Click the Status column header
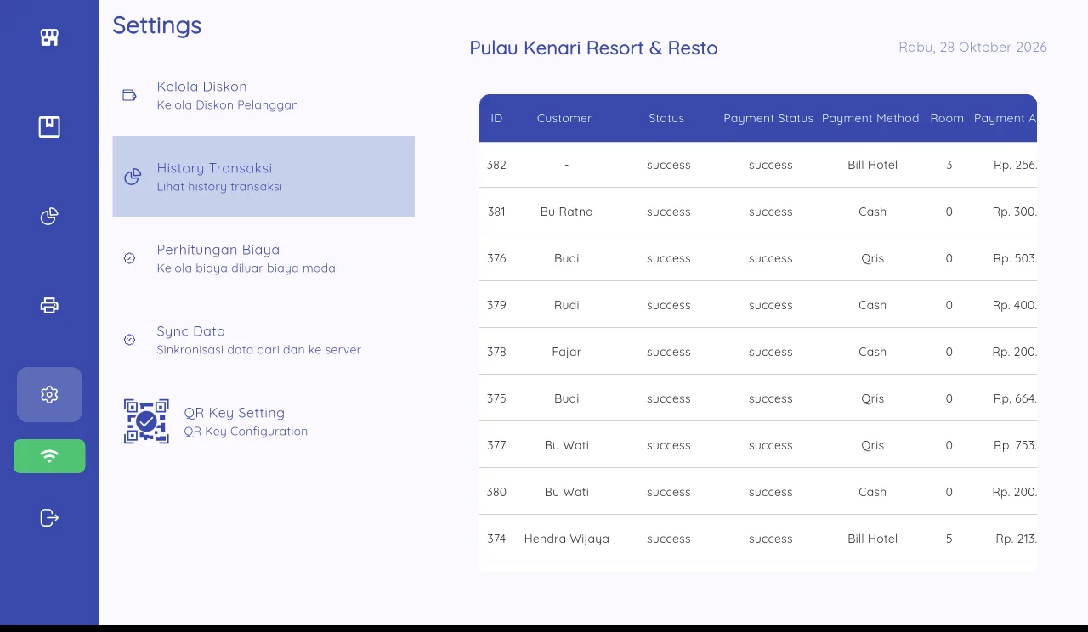Viewport: 1088px width, 632px height. pos(666,118)
